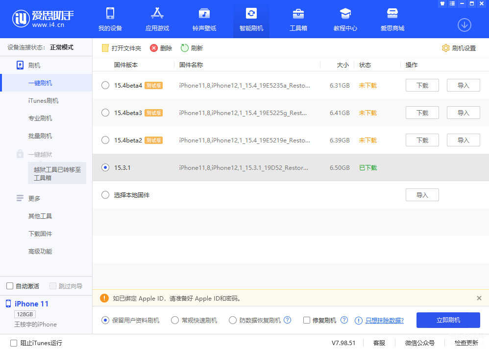
Task: Click the 大小 column header
Action: point(342,65)
